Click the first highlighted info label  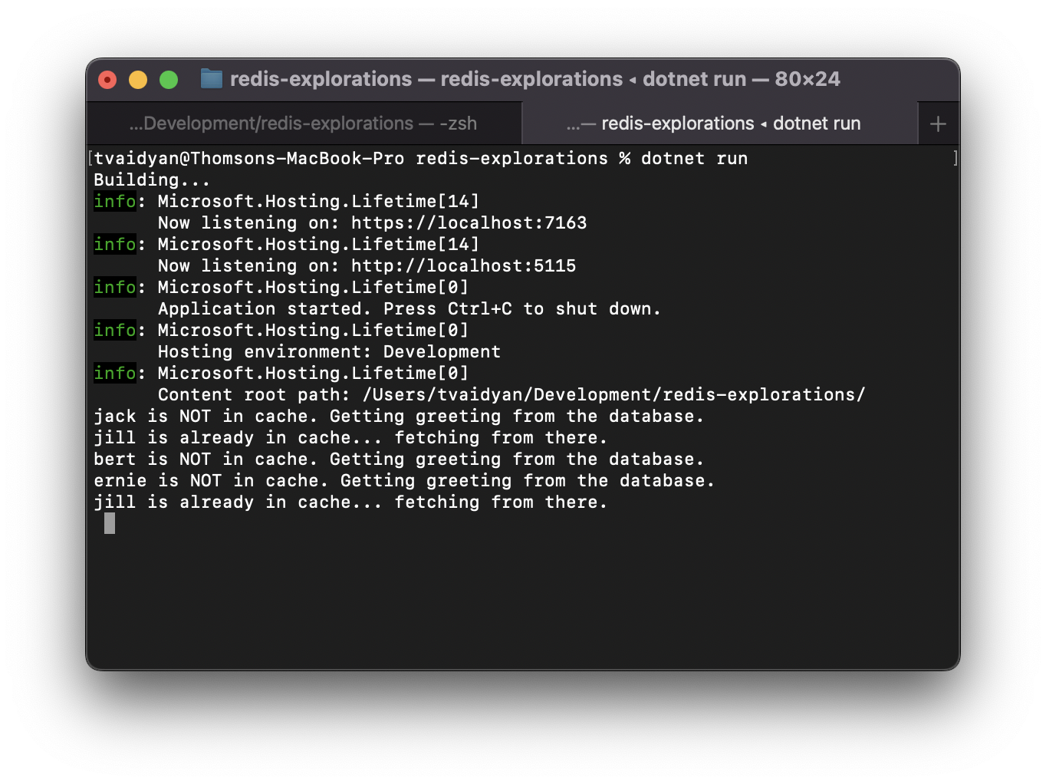coord(115,201)
